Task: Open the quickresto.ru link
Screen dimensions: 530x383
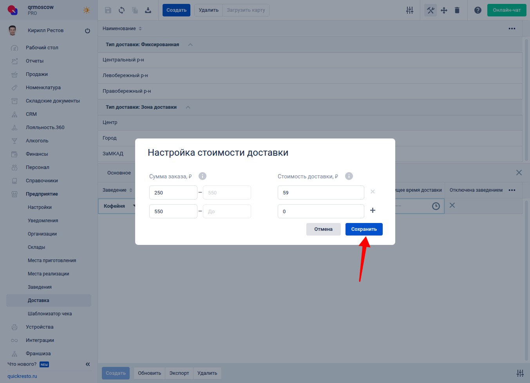Action: (22, 376)
